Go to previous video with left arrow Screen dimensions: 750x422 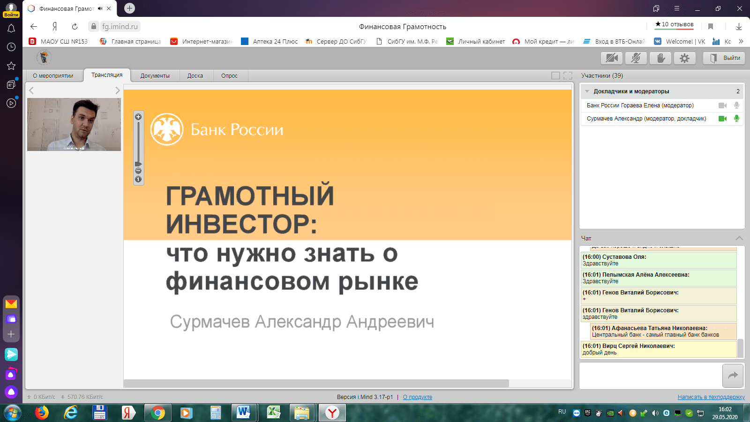point(31,90)
